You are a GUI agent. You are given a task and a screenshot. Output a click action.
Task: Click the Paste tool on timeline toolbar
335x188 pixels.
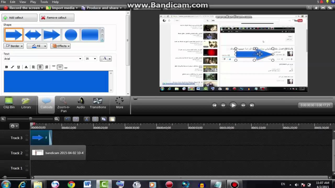coord(112,119)
